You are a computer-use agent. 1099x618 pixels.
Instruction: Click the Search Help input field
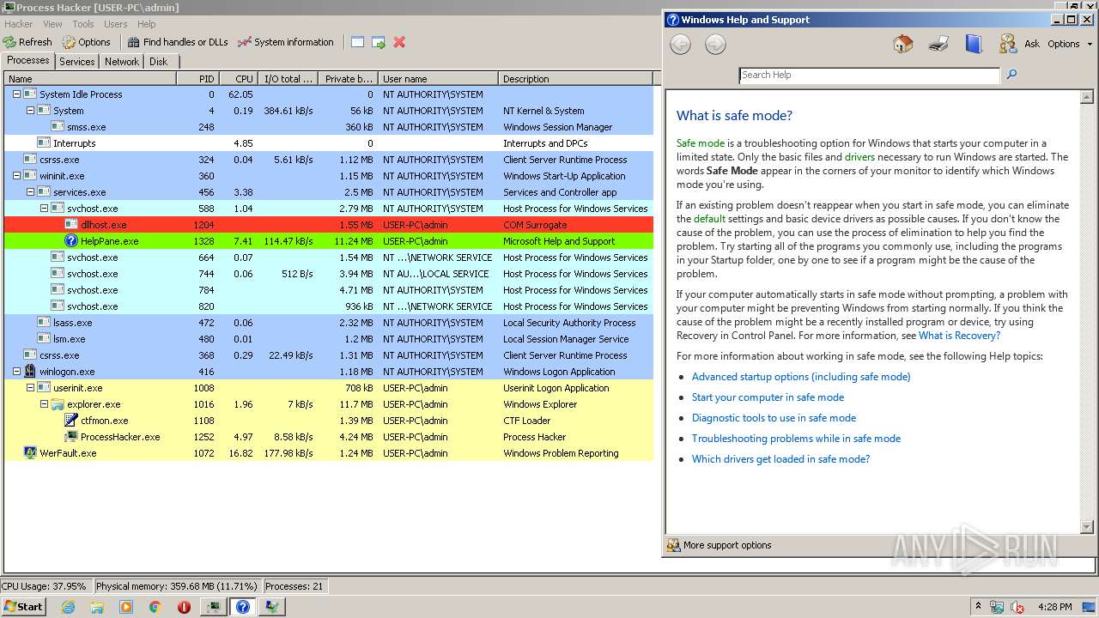869,75
